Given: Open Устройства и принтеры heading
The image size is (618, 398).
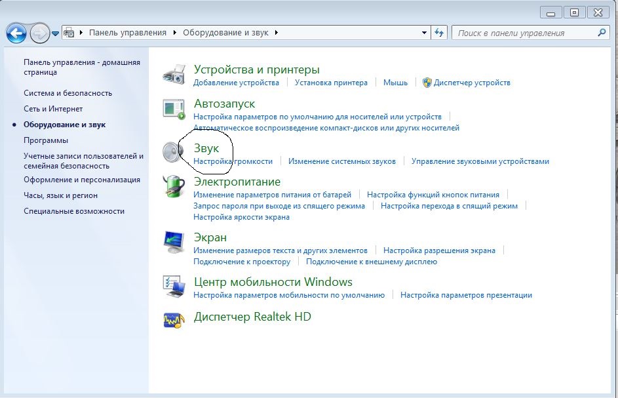Looking at the screenshot, I should tap(257, 70).
